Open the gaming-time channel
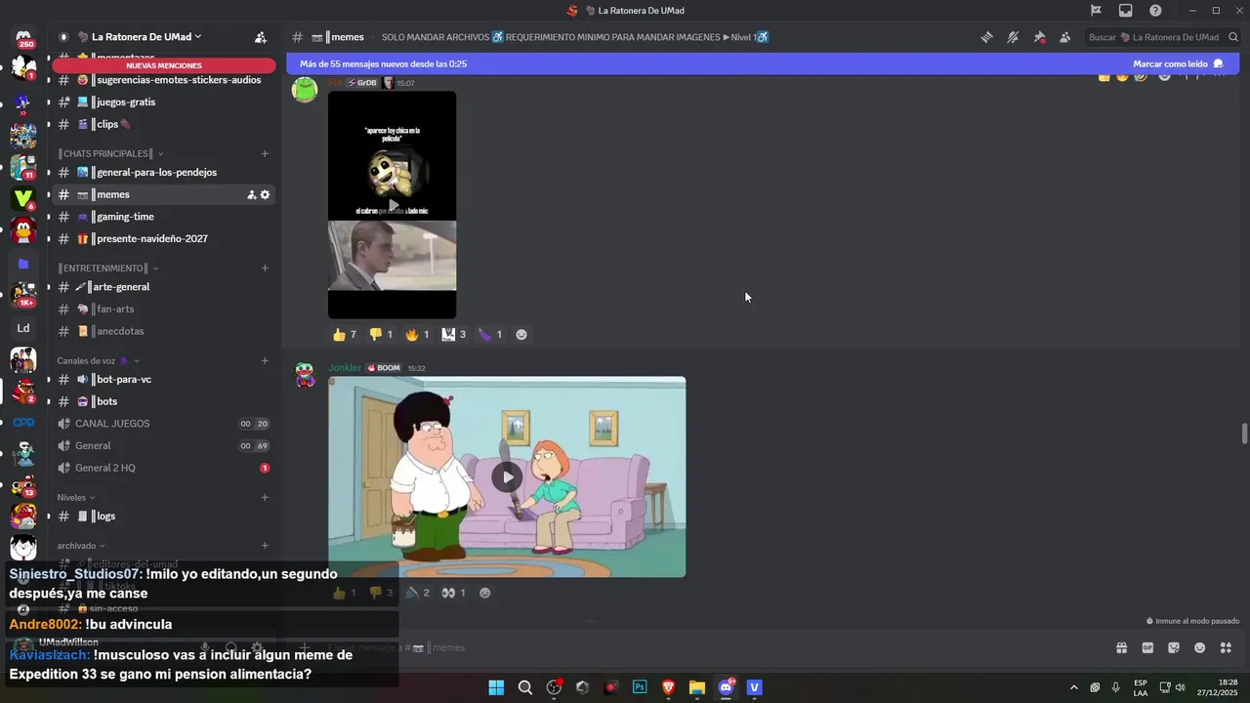The width and height of the screenshot is (1250, 703). point(164,217)
